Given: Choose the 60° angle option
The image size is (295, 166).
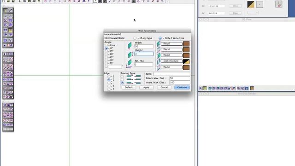Looking at the screenshot, I should pyautogui.click(x=106, y=60).
